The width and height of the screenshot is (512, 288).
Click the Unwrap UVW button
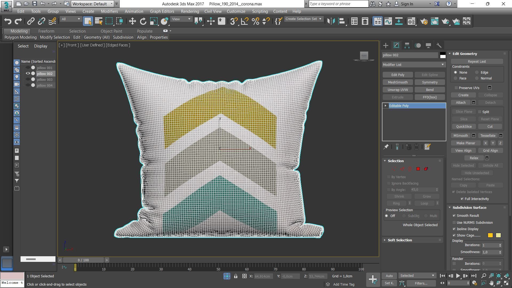click(x=398, y=90)
